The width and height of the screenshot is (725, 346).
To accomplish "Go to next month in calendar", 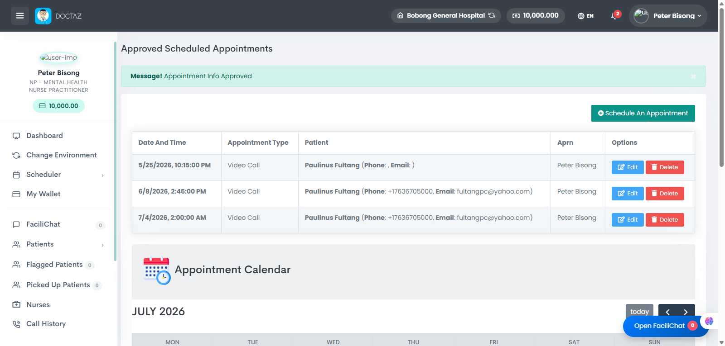I will coord(686,312).
